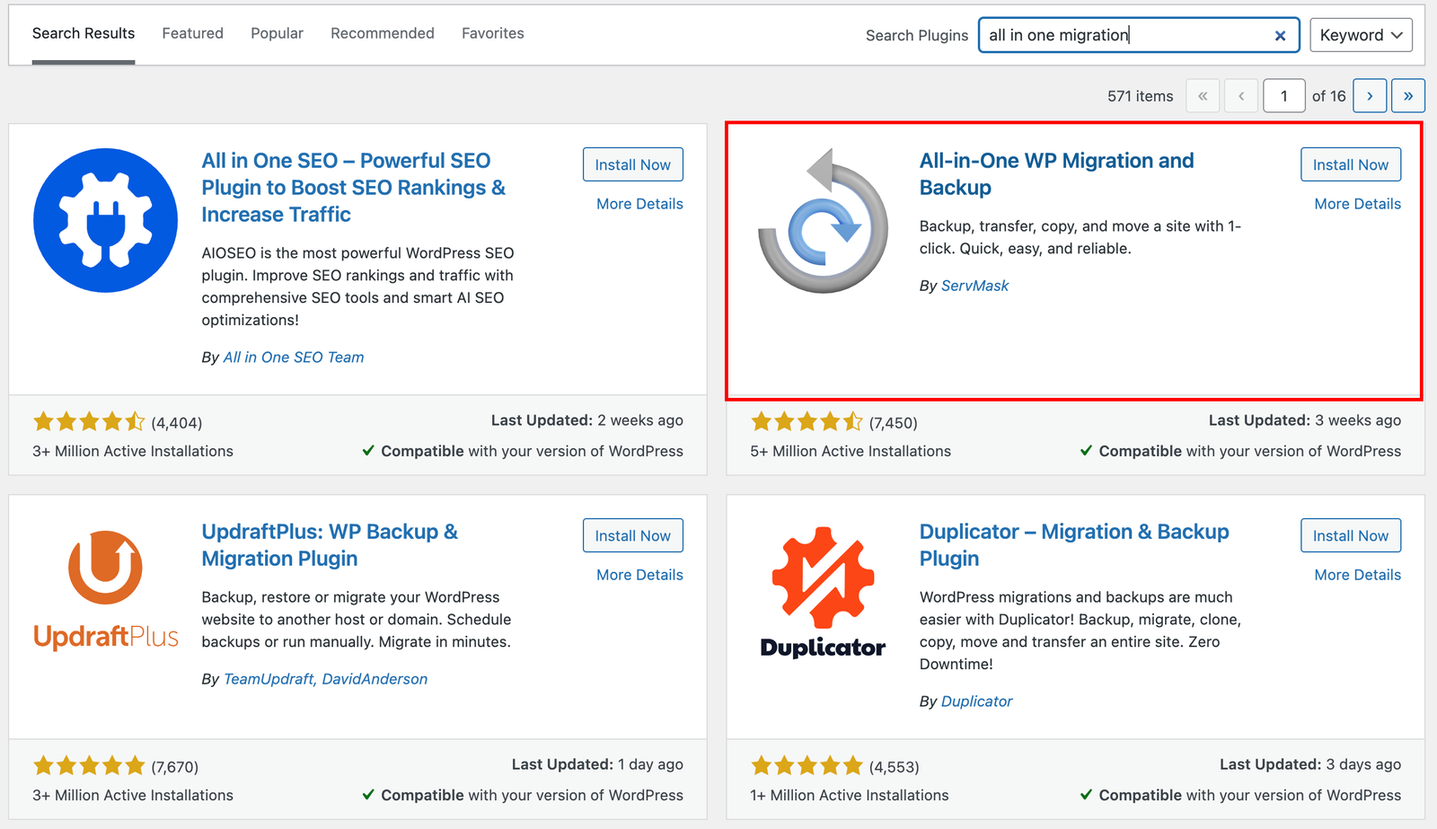Click the current page number field
The image size is (1437, 829).
click(x=1283, y=96)
